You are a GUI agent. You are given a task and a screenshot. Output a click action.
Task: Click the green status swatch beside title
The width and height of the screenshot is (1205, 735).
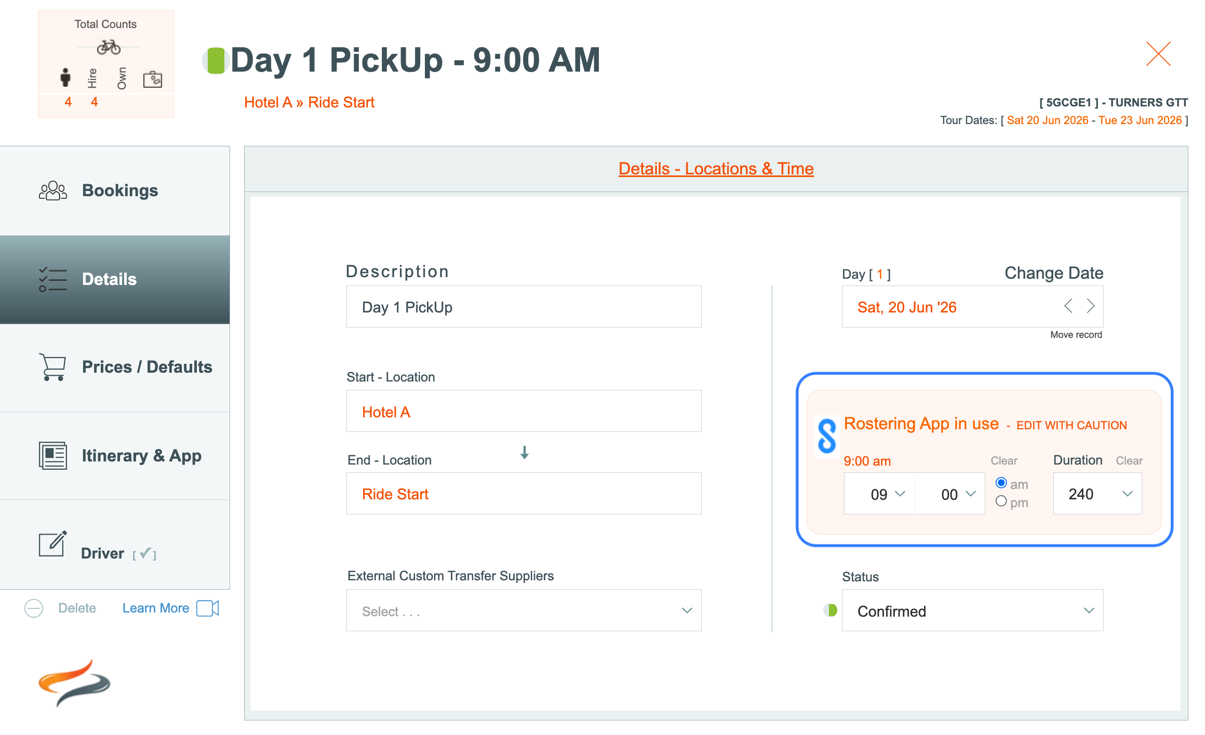click(x=216, y=61)
